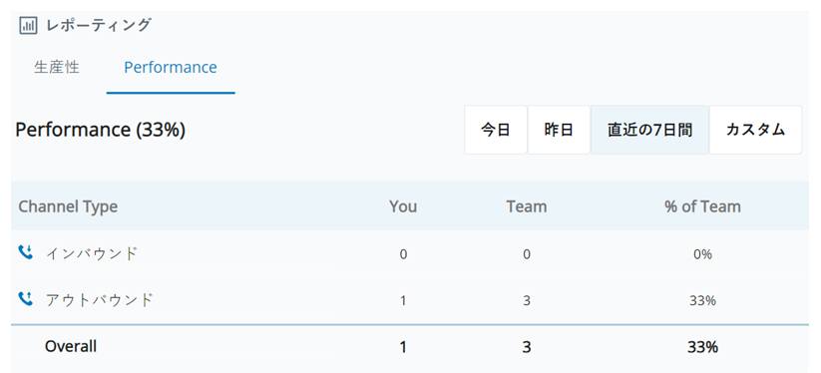Open the カスタム date range option

coord(755,130)
